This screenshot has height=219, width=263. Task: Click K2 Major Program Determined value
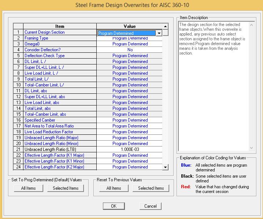pos(130,167)
